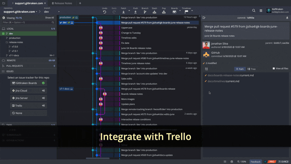Click the download icon beside commit 1d993e
The height and width of the screenshot is (164, 291).
[x=287, y=18]
